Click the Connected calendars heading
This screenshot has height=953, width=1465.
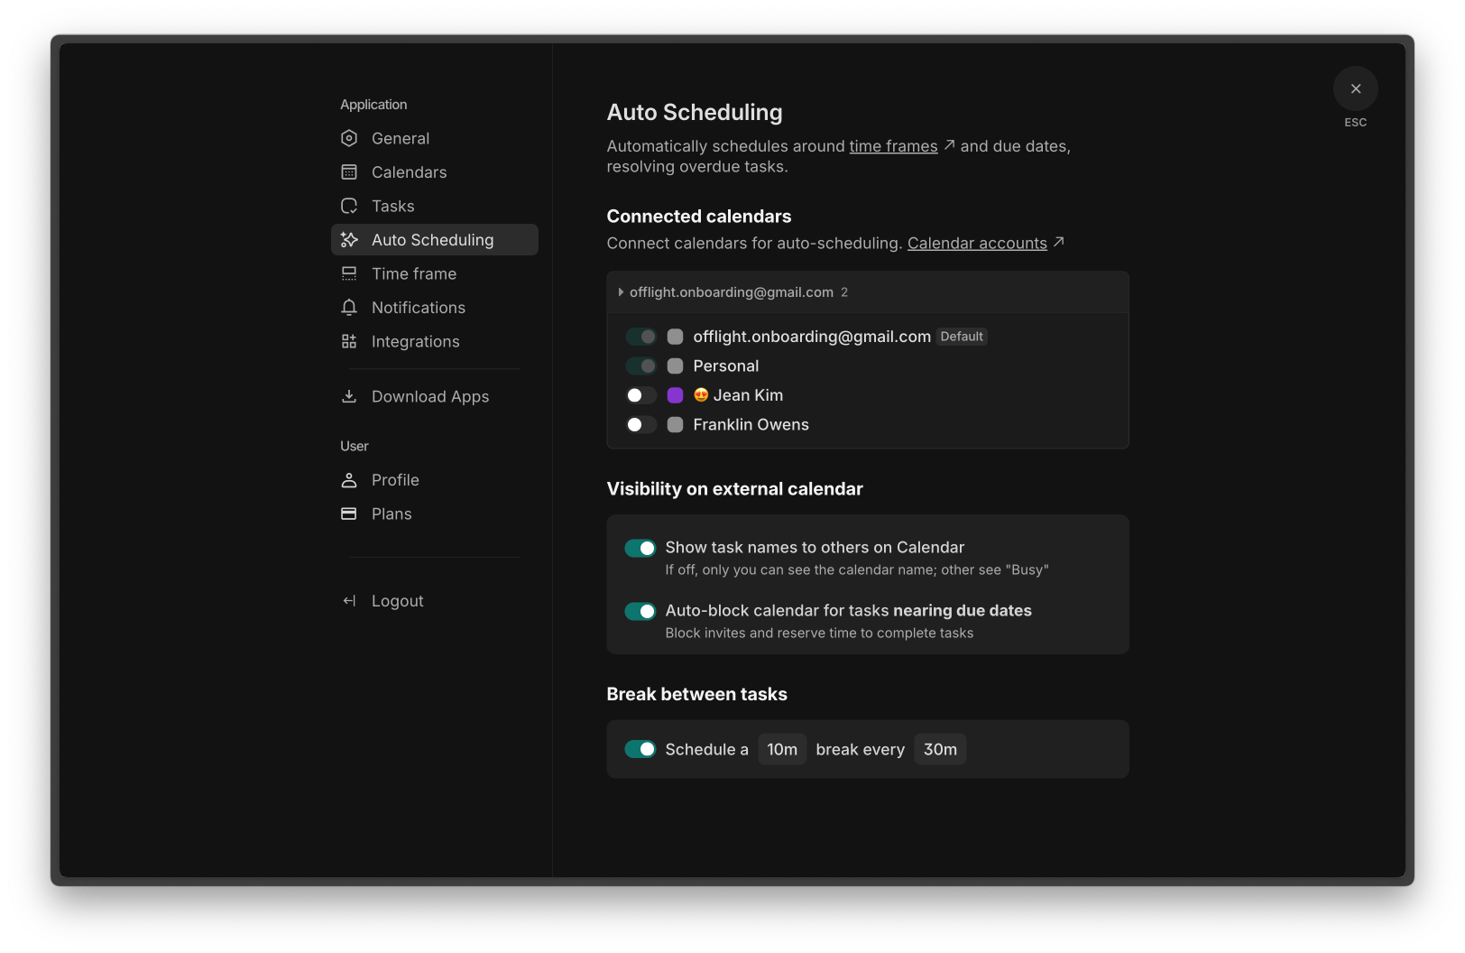coord(699,217)
